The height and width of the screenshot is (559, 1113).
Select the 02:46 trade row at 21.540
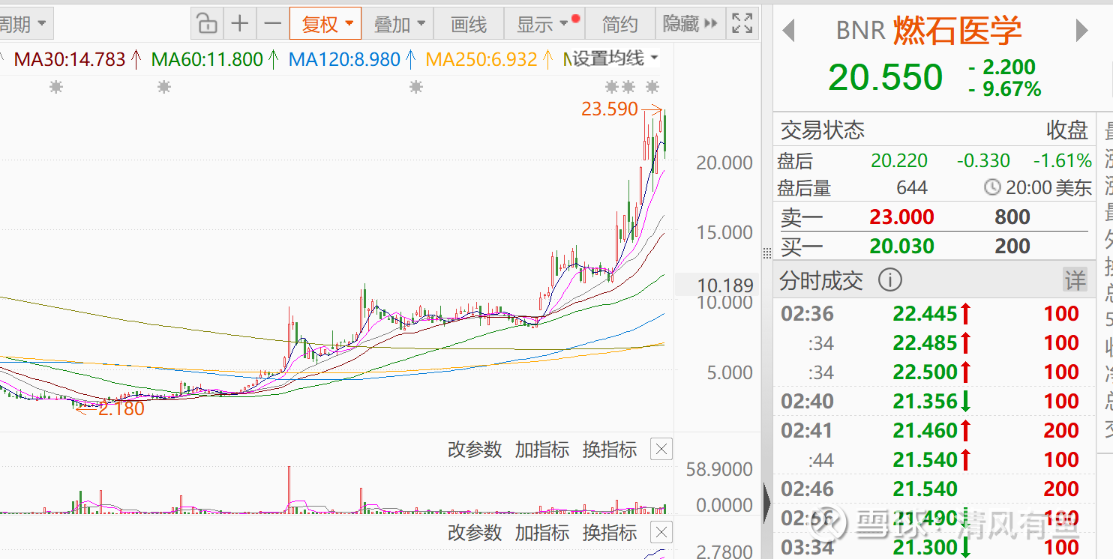tap(934, 489)
